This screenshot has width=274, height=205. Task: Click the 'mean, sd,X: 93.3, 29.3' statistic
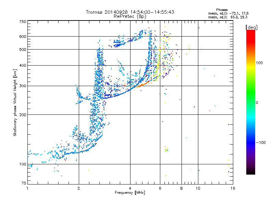228,17
